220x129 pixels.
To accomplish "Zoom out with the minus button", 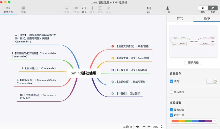I will 144,127.
